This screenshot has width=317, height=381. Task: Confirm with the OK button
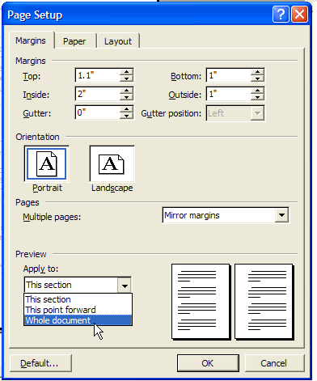[208, 363]
